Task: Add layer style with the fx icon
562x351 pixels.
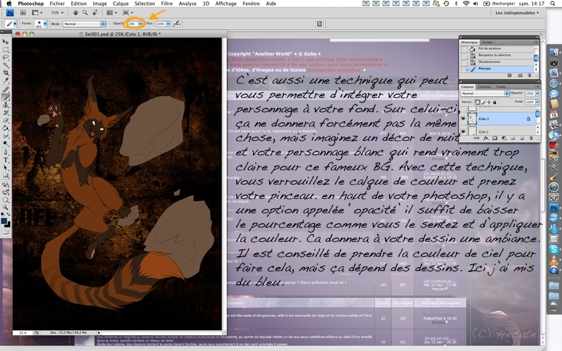Action: point(486,138)
